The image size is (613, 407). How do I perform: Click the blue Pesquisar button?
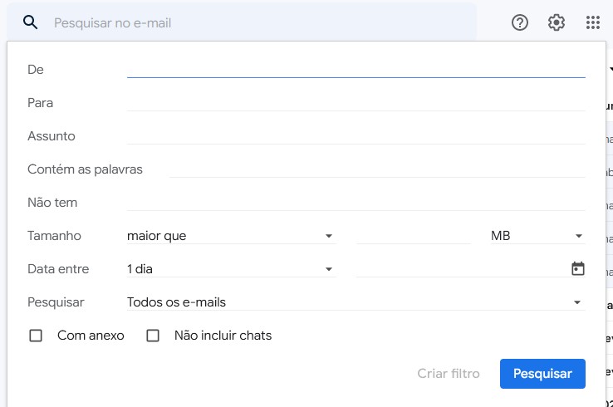(542, 374)
